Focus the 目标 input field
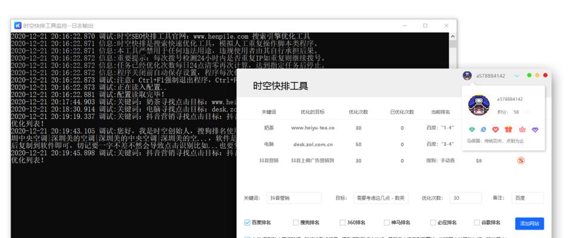This screenshot has width=568, height=238. 381,198
